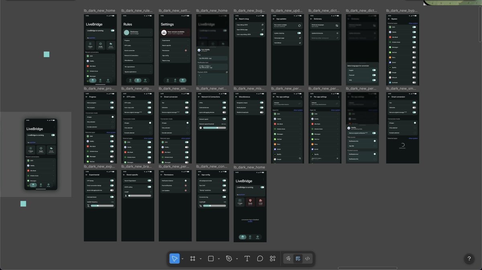Click back arrow in Progress frame
The width and height of the screenshot is (482, 270).
pyautogui.click(x=86, y=97)
